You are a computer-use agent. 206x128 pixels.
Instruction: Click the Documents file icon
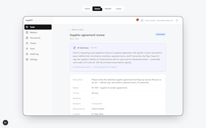pyautogui.click(x=27, y=38)
